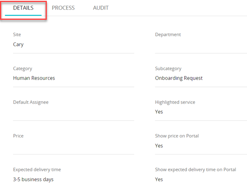Click the empty Default Assignee field

coord(73,112)
